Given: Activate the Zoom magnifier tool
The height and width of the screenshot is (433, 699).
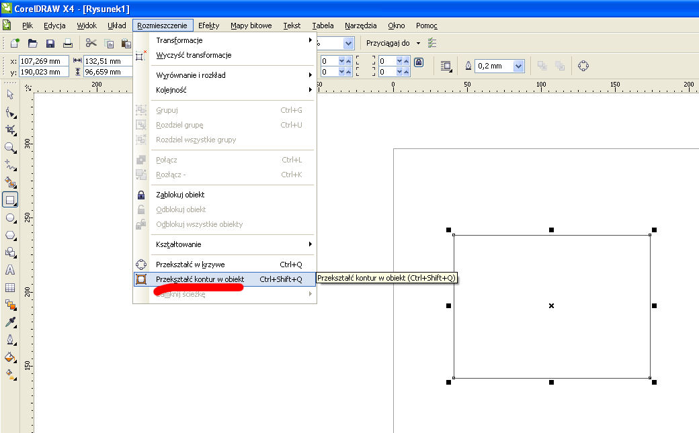Looking at the screenshot, I should pos(10,147).
